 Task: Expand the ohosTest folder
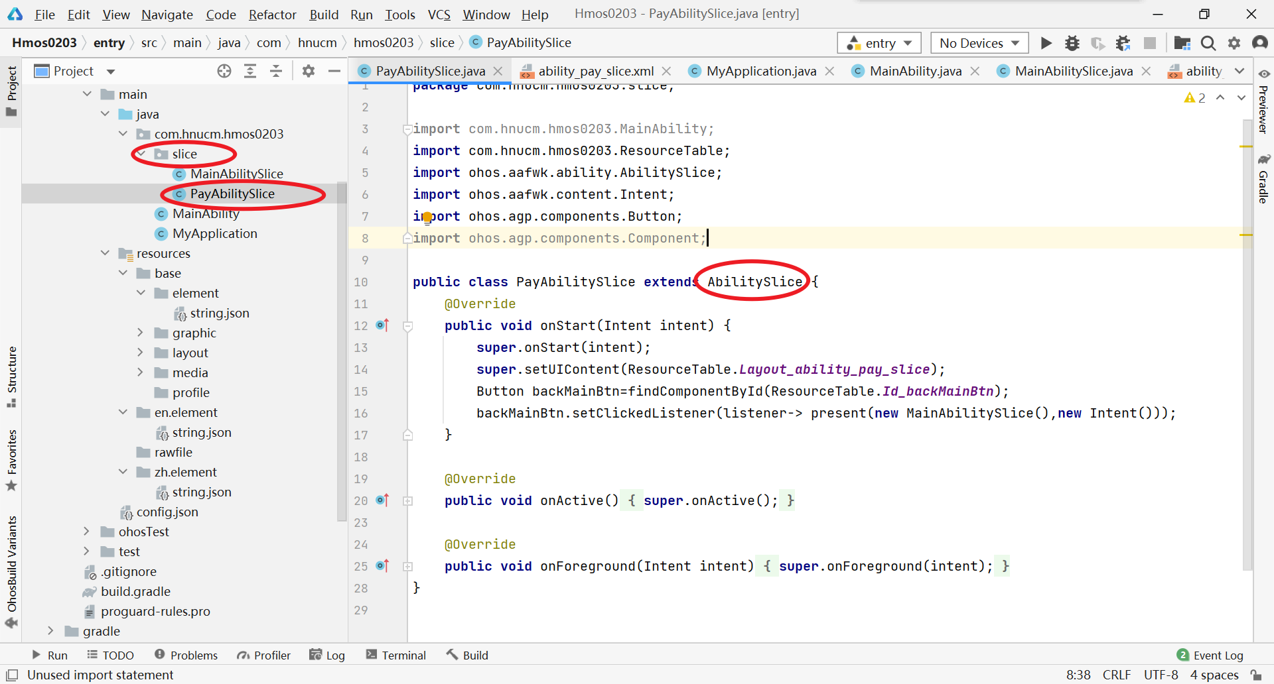tap(86, 532)
